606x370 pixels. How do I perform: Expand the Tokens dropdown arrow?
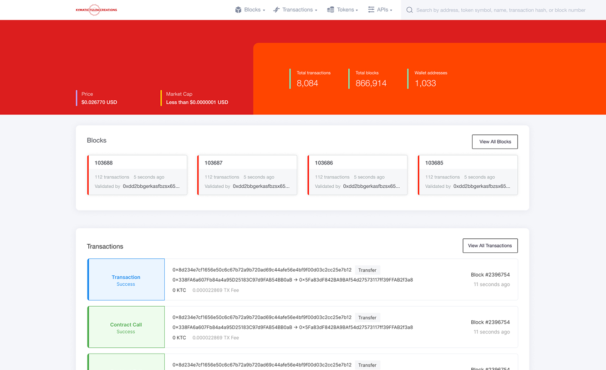pyautogui.click(x=356, y=10)
